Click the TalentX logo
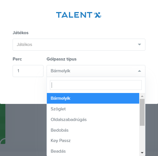The image size is (158, 156). coord(79,15)
